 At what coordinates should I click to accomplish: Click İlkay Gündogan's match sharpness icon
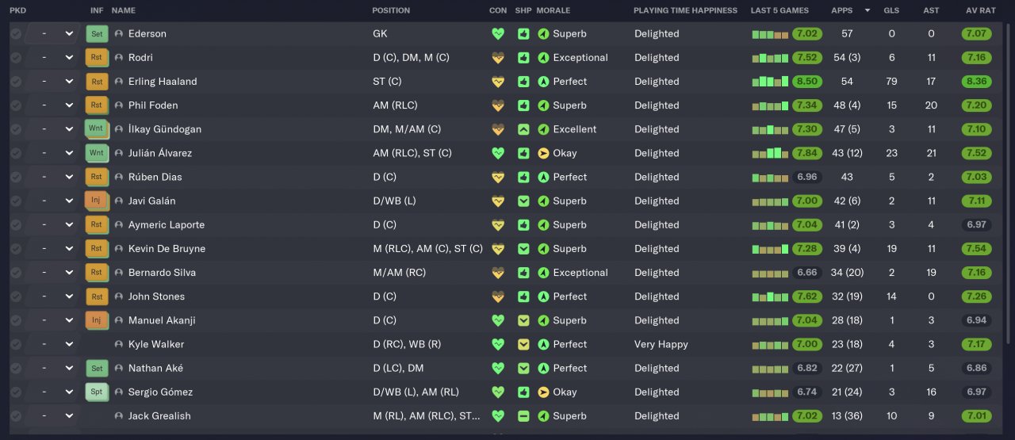pos(523,129)
